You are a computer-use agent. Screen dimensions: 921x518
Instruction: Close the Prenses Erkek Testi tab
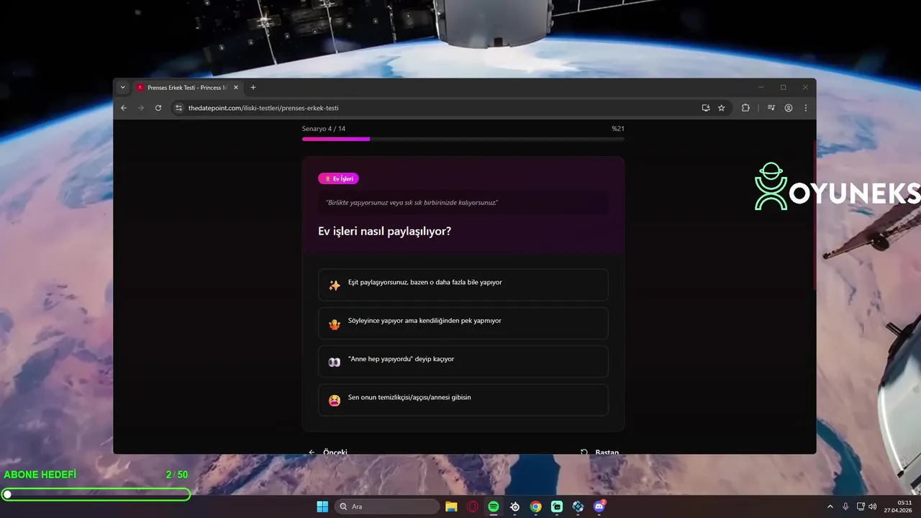235,88
